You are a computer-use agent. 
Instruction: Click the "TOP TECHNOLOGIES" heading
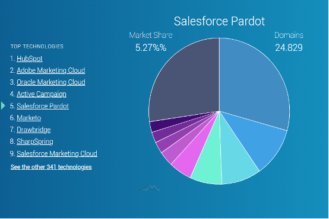click(37, 46)
